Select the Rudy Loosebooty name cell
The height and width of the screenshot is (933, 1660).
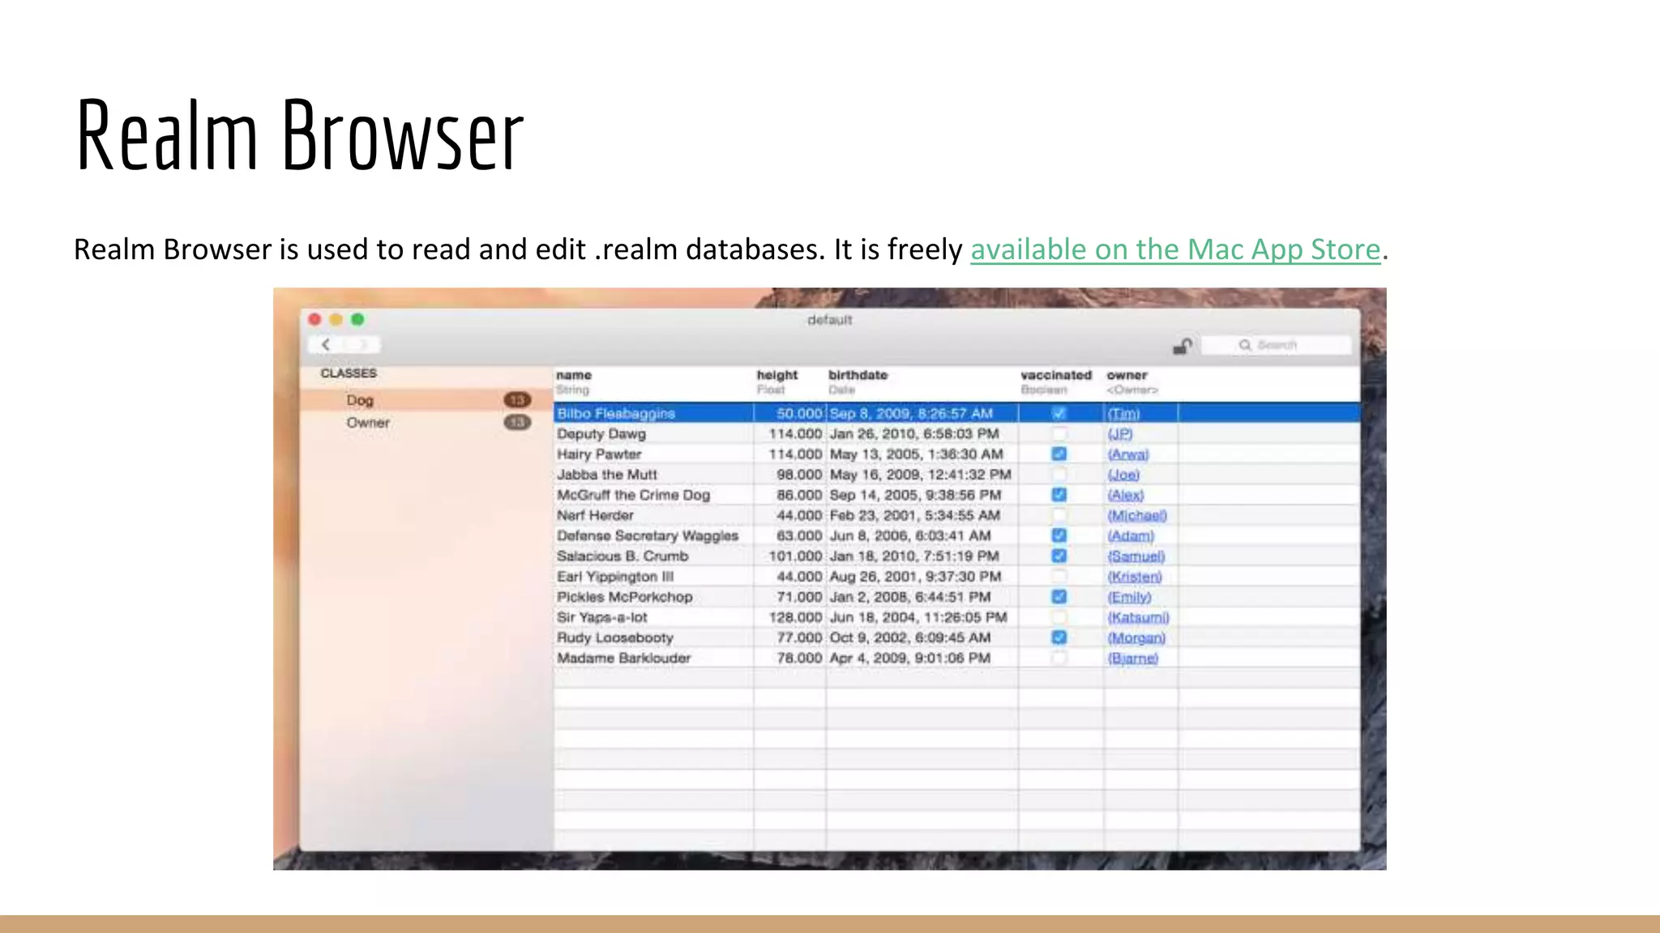[653, 637]
